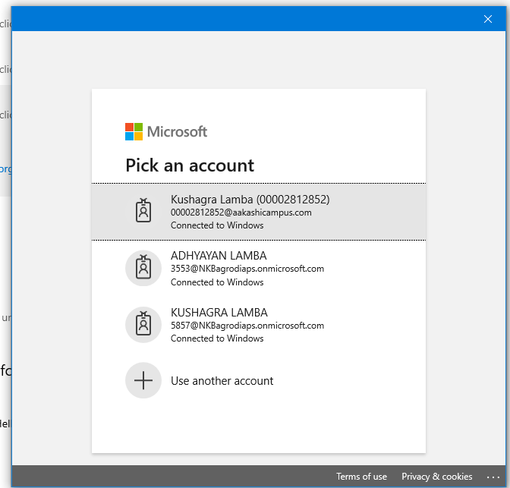This screenshot has height=488, width=510.
Task: Click the plus icon to add another account
Action: (143, 380)
